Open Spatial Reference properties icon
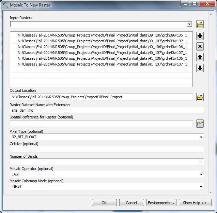The image size is (217, 213). 200,124
